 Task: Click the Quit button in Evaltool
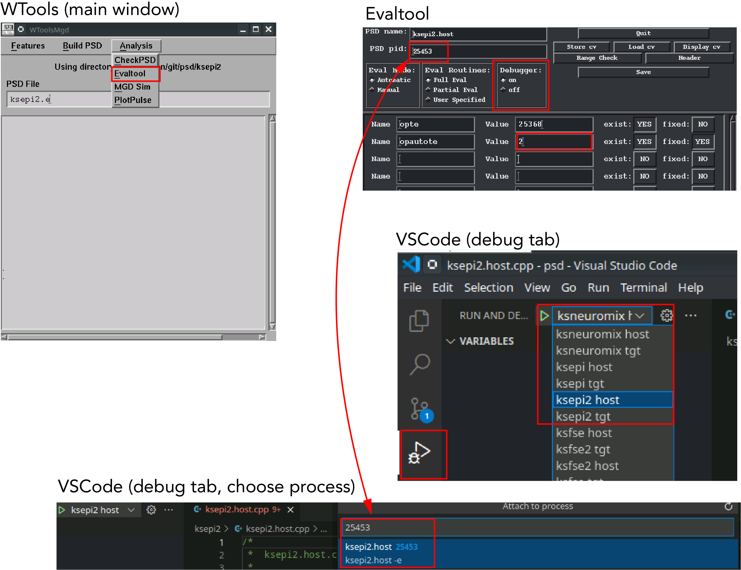click(x=643, y=33)
